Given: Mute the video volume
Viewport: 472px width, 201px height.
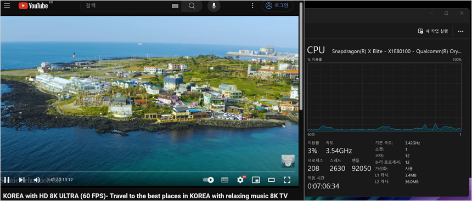Looking at the screenshot, I should point(37,180).
